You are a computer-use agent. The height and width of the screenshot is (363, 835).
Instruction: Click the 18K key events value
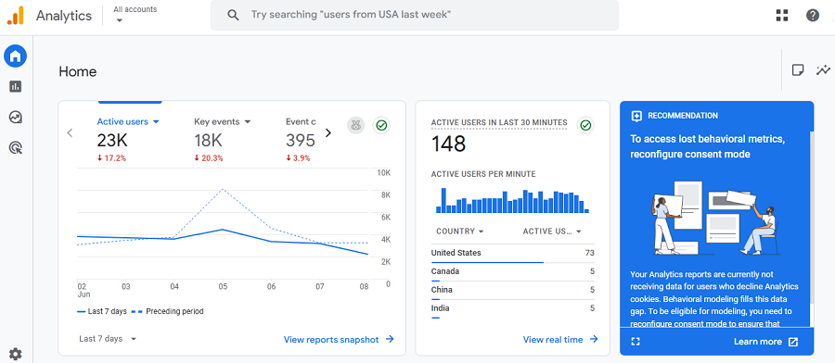click(x=208, y=141)
